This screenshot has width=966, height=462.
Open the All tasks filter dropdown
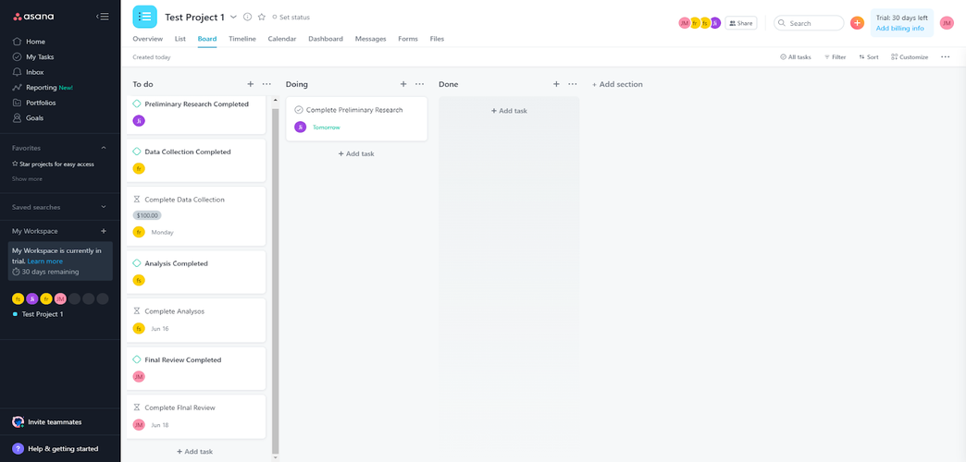click(x=796, y=57)
